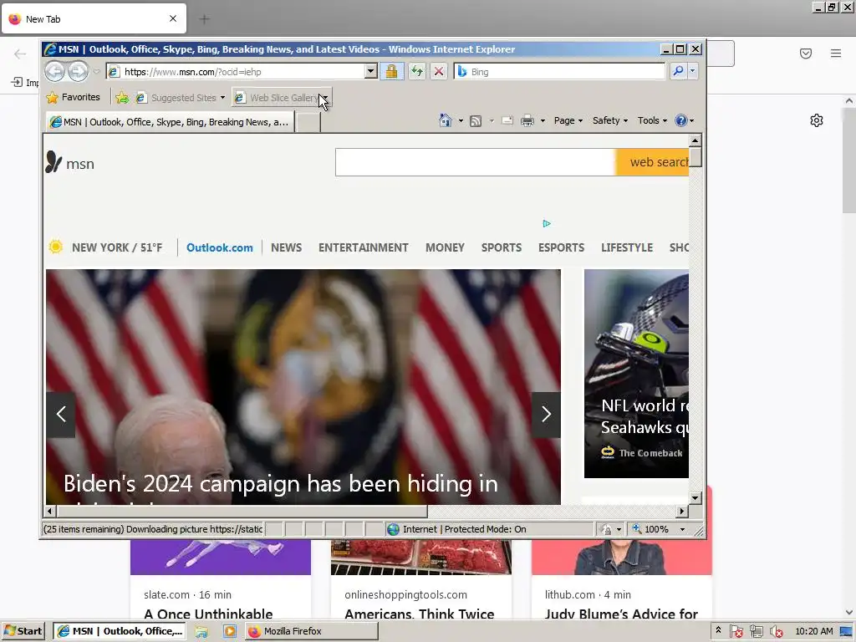The image size is (856, 642).
Task: Open Suggested Sites in favorites bar
Action: click(180, 98)
